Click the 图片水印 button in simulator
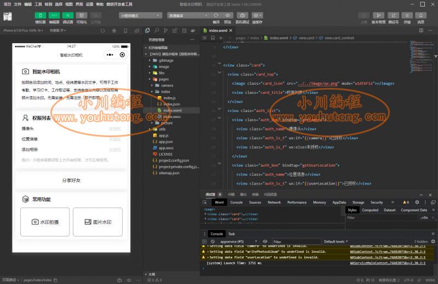The width and height of the screenshot is (438, 284). coord(98,222)
